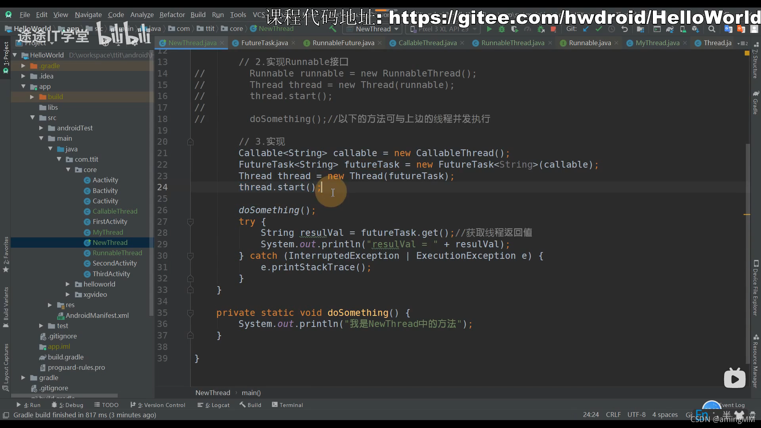Open Resource Manager side panel
This screenshot has width=761, height=428.
click(755, 361)
